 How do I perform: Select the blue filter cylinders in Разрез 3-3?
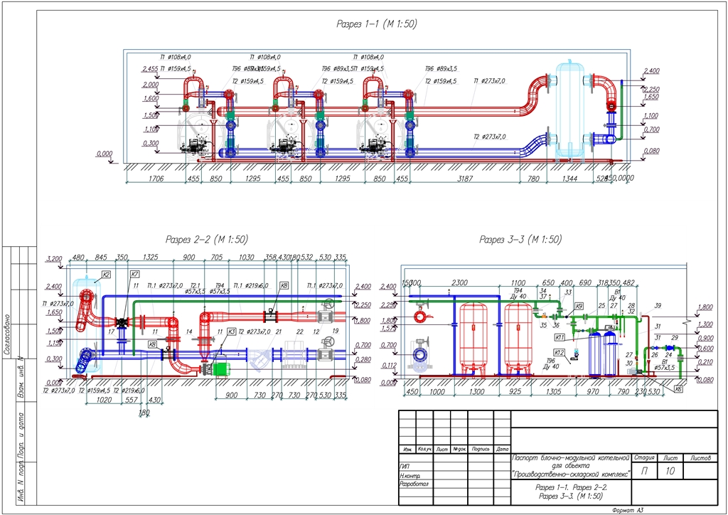pos(603,354)
